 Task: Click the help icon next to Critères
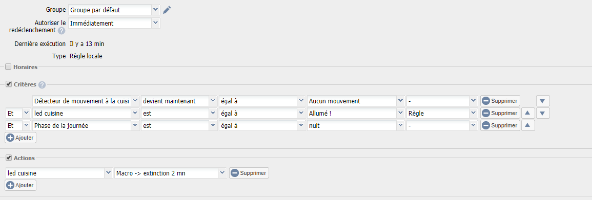tap(42, 85)
